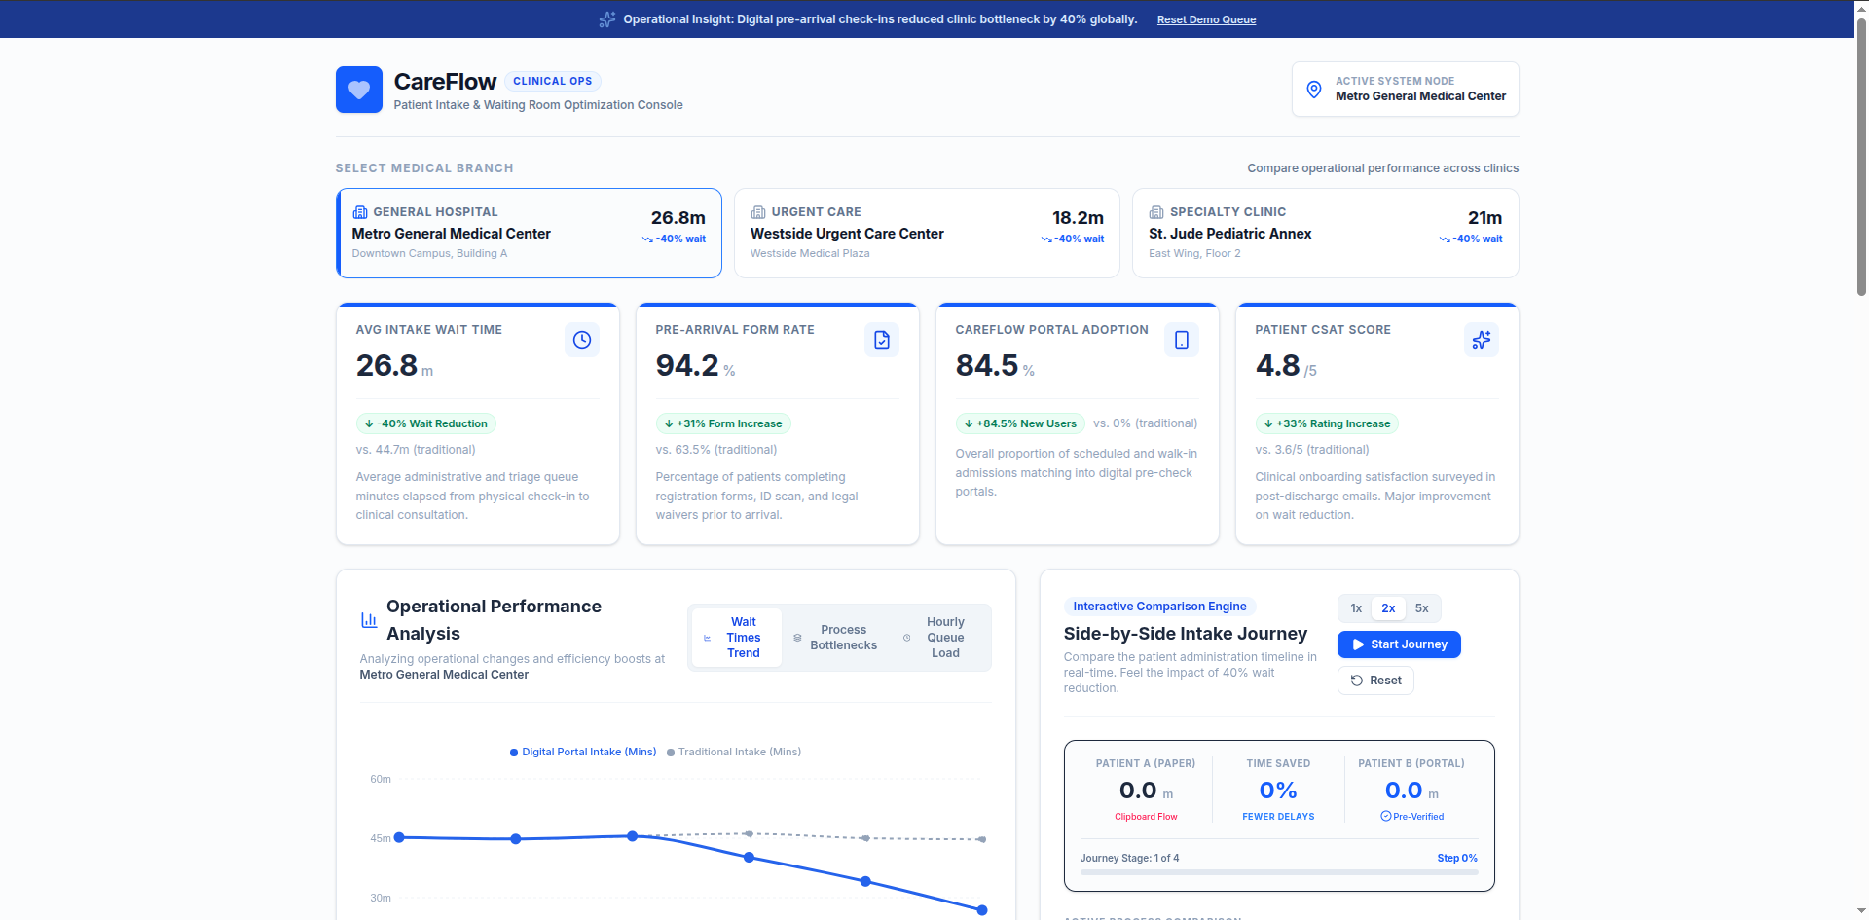Switch to the Wait Times Trend tab

(x=736, y=638)
